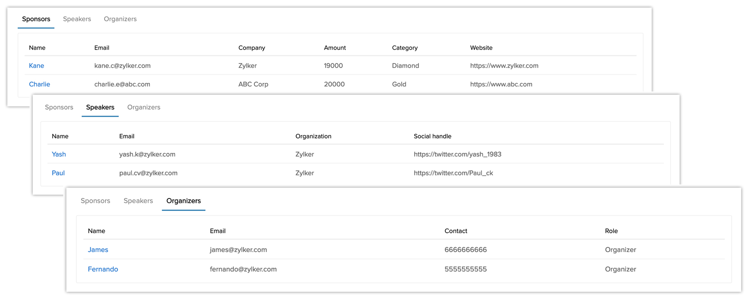Switch to Sponsors tab in bottom panel
753x300 pixels.
point(96,201)
